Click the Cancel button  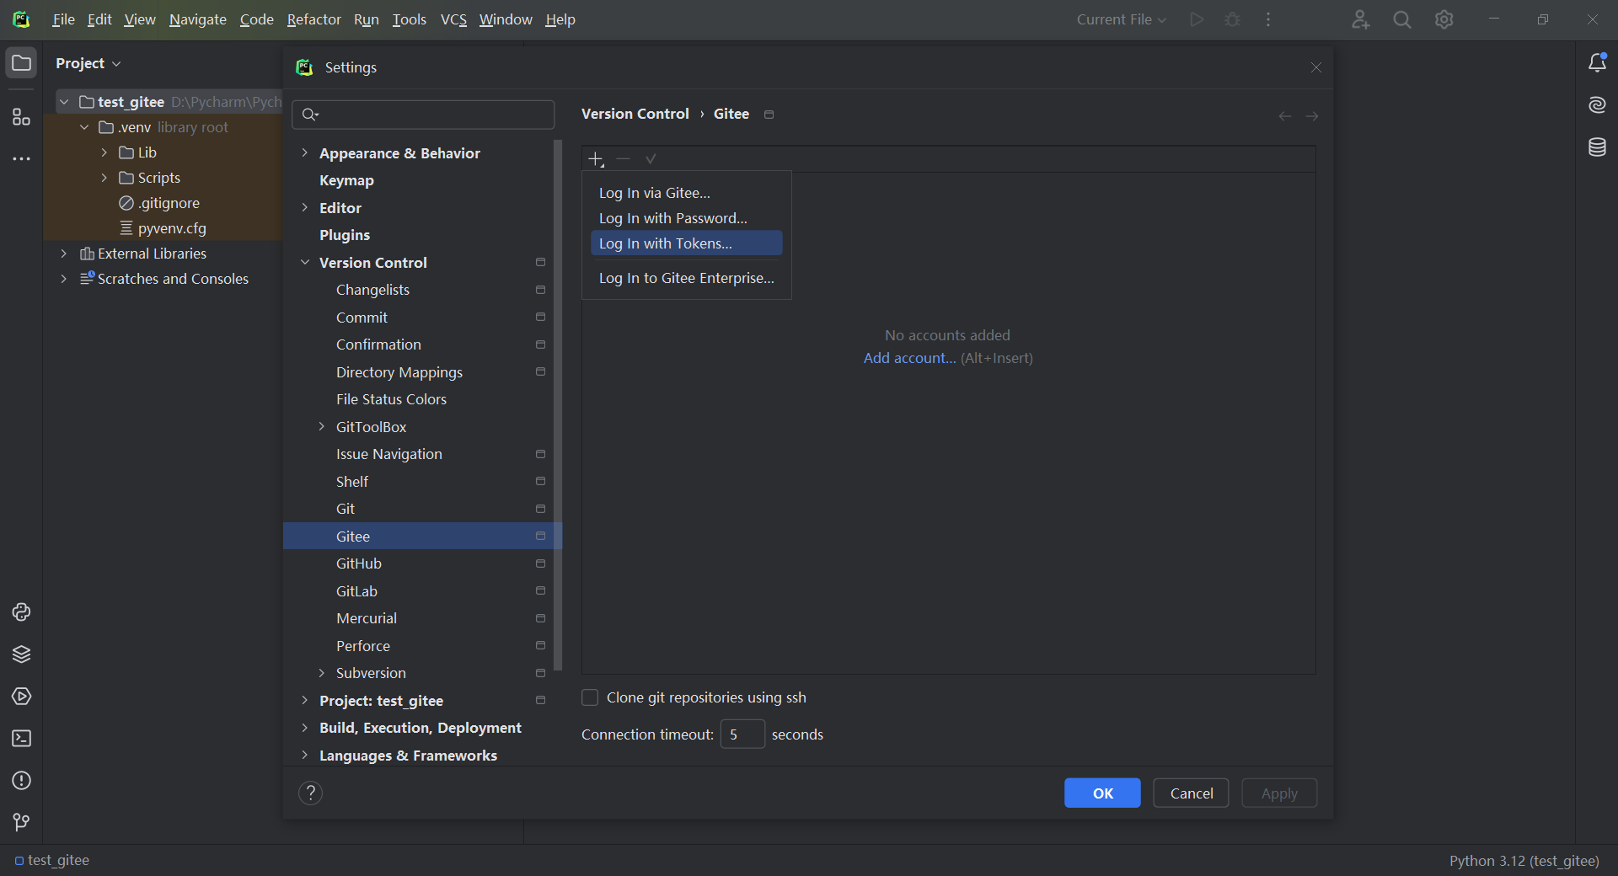tap(1191, 793)
